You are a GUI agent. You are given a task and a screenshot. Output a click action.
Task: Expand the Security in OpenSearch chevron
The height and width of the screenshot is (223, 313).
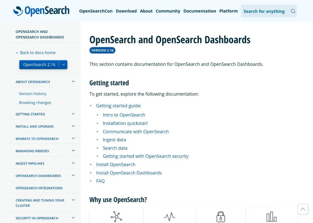(73, 218)
